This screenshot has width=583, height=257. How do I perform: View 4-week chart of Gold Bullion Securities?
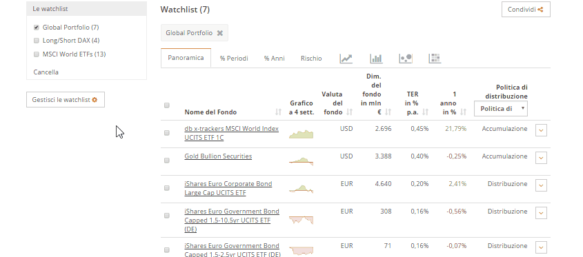point(301,161)
